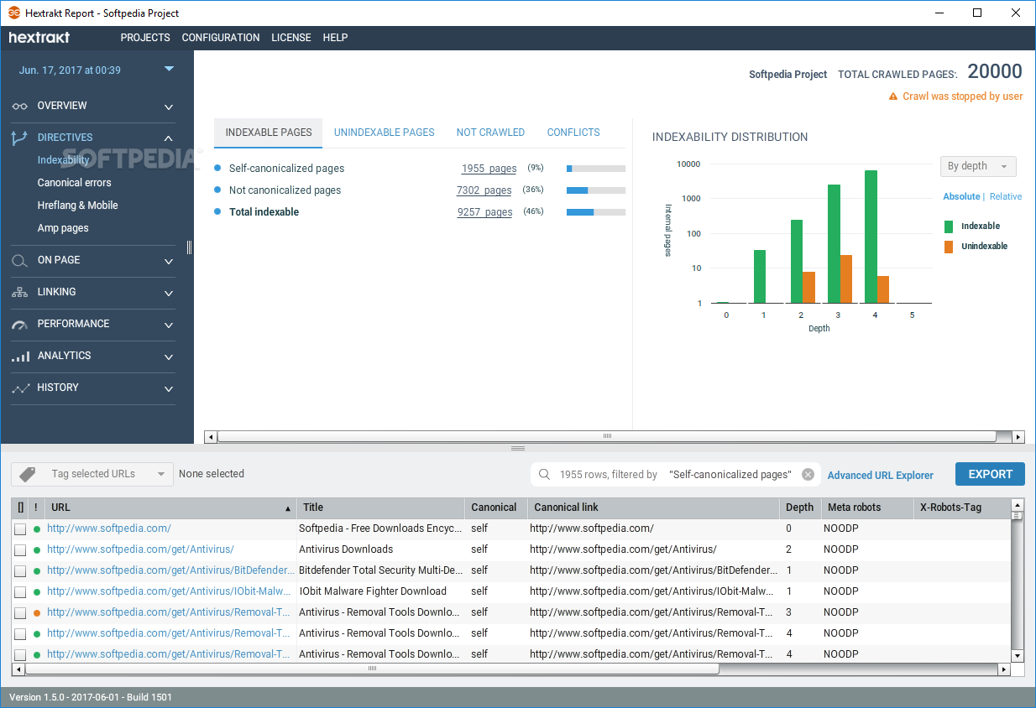Expand the Analytics section
Screen dimensions: 1036x708
(x=169, y=357)
